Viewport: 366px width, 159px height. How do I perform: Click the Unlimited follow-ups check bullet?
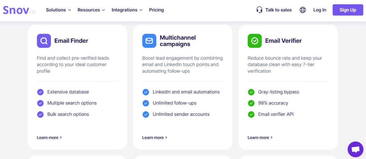coord(146,103)
